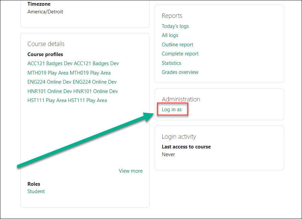The height and width of the screenshot is (219, 302).
Task: Select ENG224 Online Dev course profile
Action: click(x=72, y=82)
